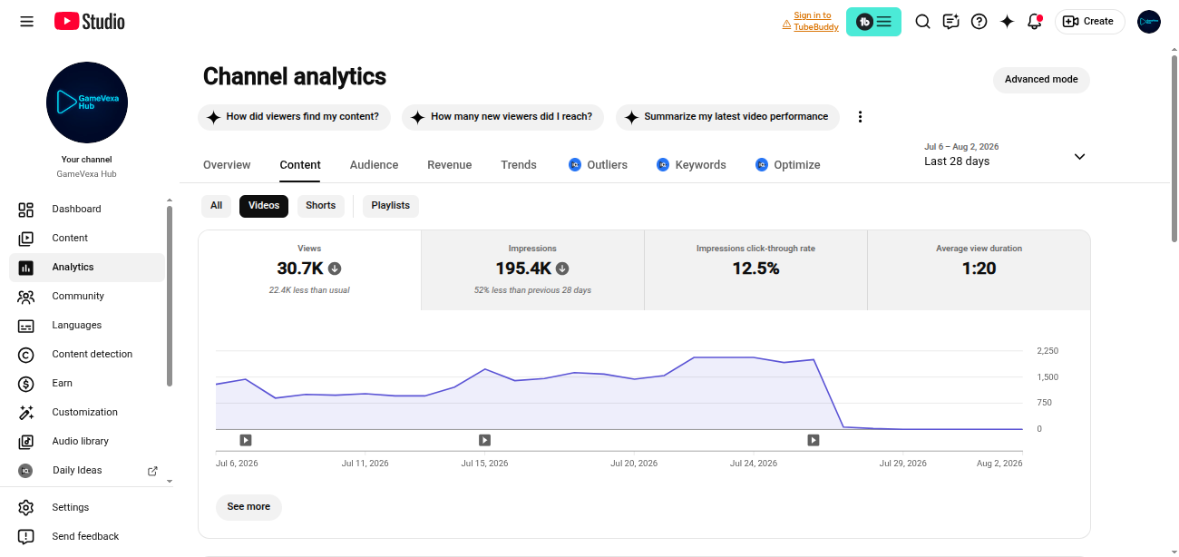1179x557 pixels.
Task: Go to Dashboard in sidebar
Action: [87, 210]
